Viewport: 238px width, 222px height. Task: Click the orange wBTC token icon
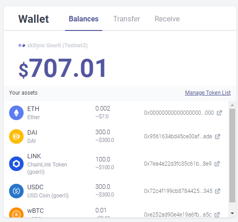point(16,212)
